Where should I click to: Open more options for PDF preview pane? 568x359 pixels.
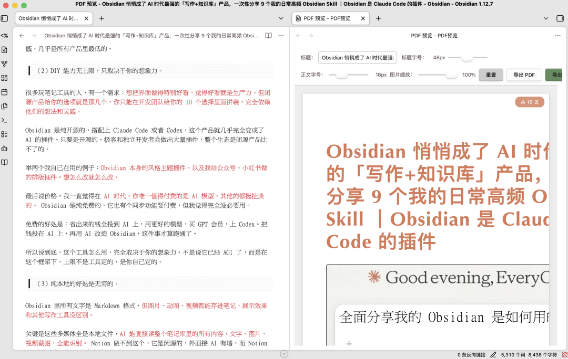[x=558, y=36]
